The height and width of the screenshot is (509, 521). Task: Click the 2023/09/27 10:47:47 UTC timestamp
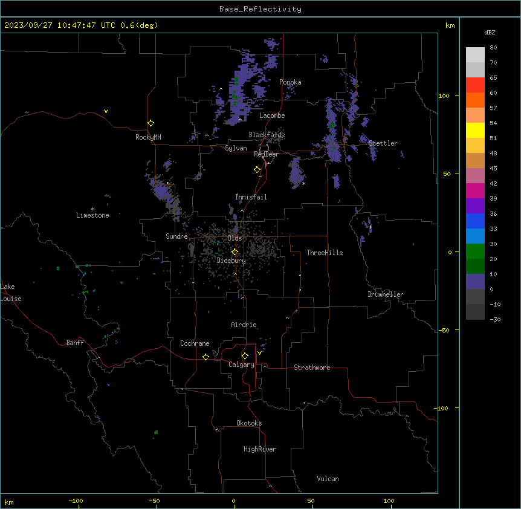tap(60, 25)
